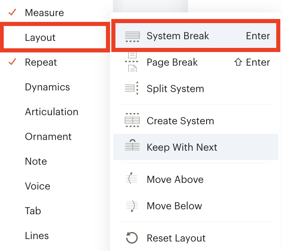Click the System Break staff icon
The image size is (282, 251).
pos(132,37)
